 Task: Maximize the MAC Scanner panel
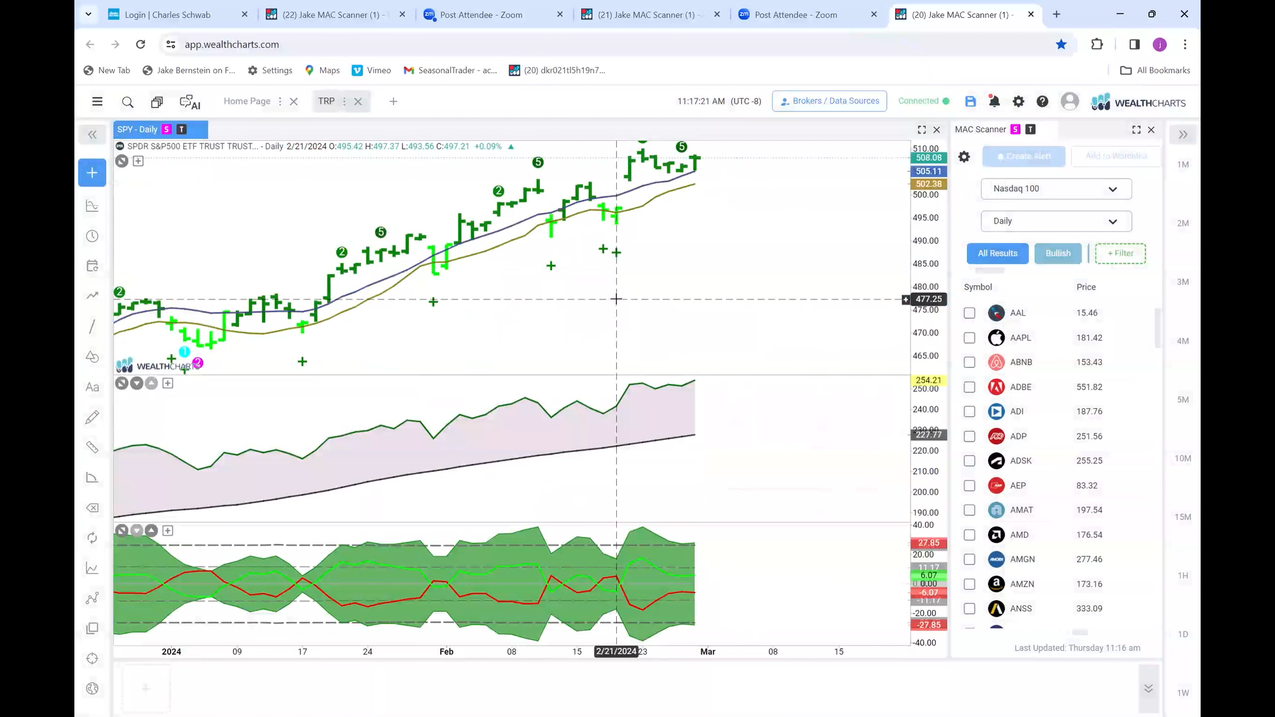1136,129
